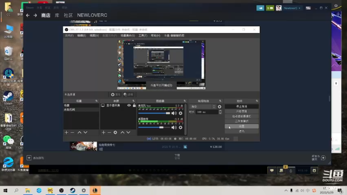Open File Explorer from taskbar
The height and width of the screenshot is (195, 347).
(x=28, y=190)
